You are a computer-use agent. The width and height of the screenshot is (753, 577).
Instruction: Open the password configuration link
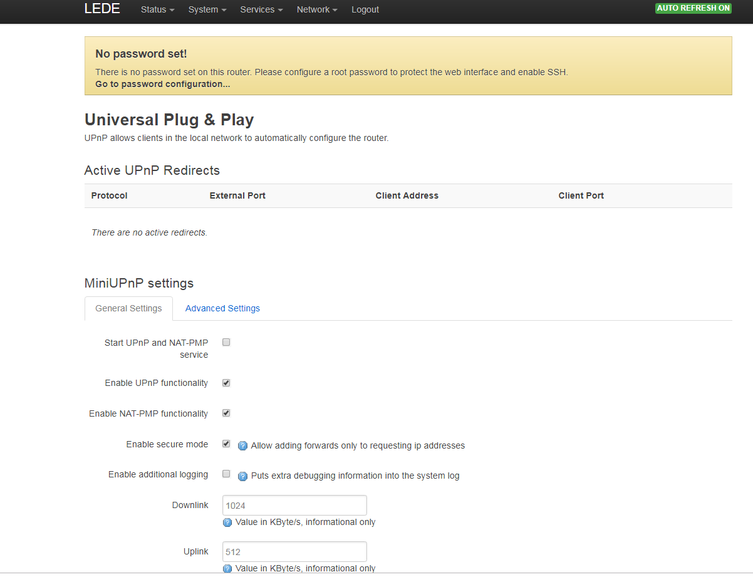[163, 83]
